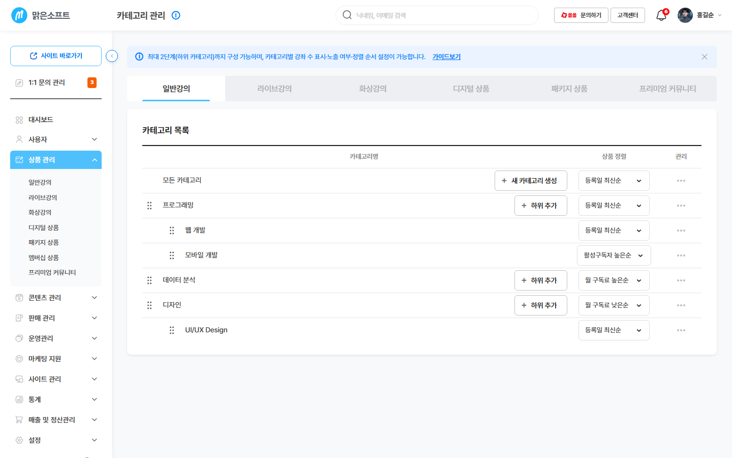Switch to the 일반강의 tab
Image resolution: width=732 pixels, height=458 pixels.
click(x=176, y=89)
